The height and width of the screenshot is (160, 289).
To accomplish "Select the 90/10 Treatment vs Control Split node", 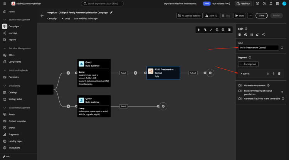I will [163, 73].
